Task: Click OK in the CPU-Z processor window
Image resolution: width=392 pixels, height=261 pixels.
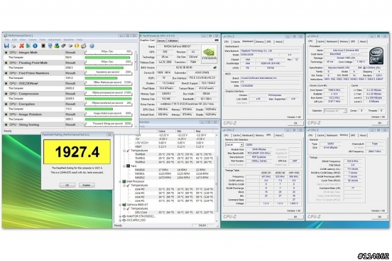Action: (380, 123)
